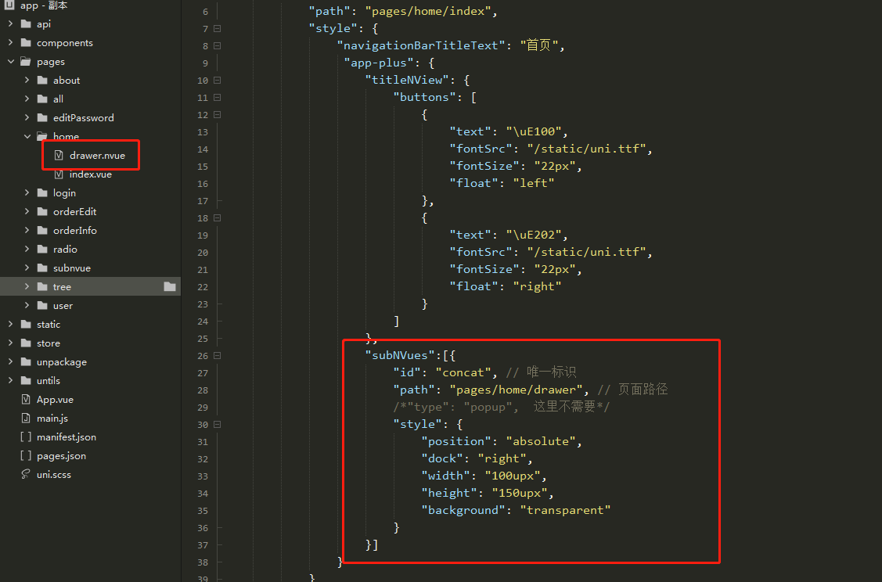Click the store folder icon
The image size is (882, 582).
pos(26,343)
